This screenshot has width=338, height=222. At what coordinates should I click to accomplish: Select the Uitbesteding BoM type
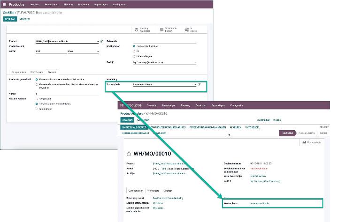coord(134,56)
